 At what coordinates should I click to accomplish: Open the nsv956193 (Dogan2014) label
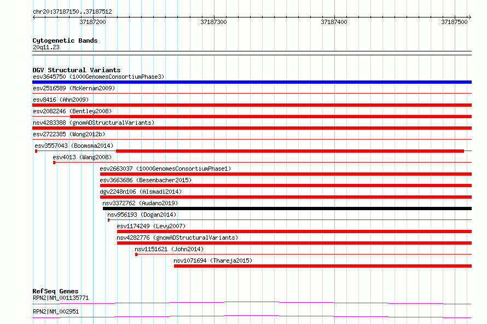[142, 215]
